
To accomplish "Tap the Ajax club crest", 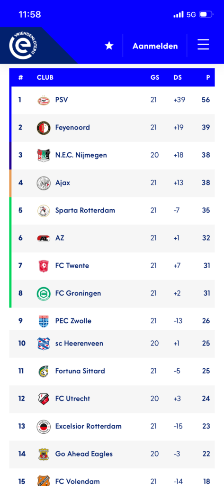I will (43, 183).
